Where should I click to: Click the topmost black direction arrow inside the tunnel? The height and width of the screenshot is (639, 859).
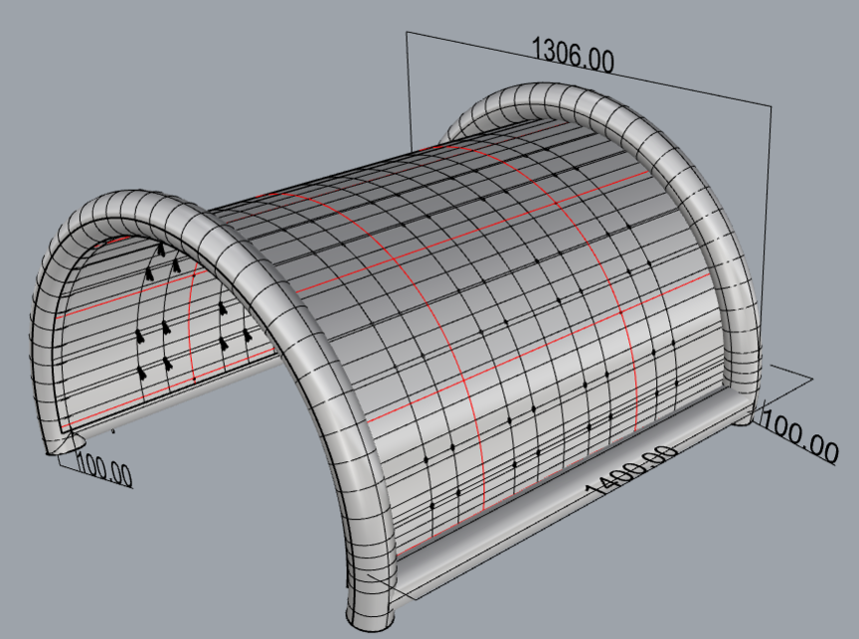pos(158,247)
